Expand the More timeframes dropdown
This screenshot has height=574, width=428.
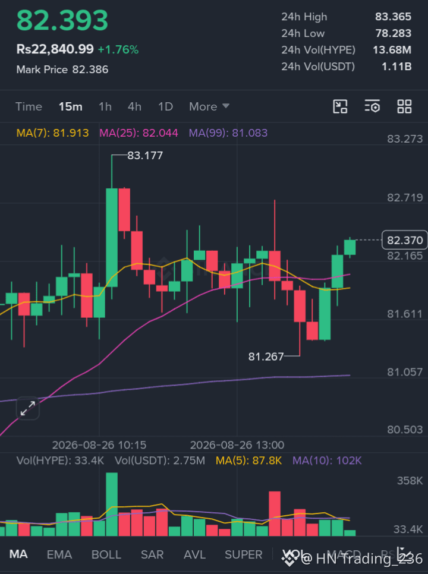coord(209,106)
